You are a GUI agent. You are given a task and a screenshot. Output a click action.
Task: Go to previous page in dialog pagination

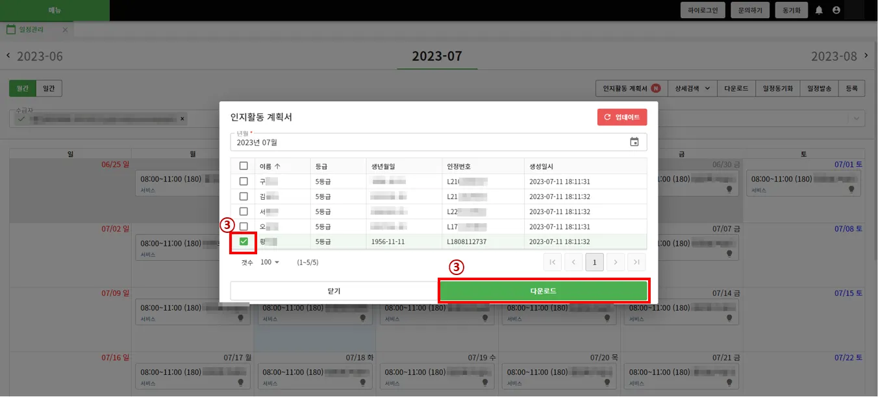coord(573,262)
